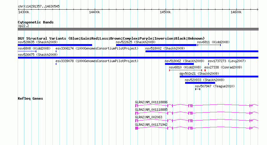267x145 pixels.
Task: Click the 14400k ruler tick label
Action: tap(94, 12)
